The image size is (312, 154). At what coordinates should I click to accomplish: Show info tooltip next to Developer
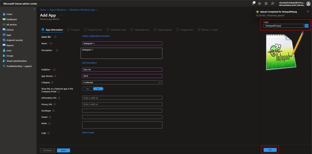pos(53,111)
